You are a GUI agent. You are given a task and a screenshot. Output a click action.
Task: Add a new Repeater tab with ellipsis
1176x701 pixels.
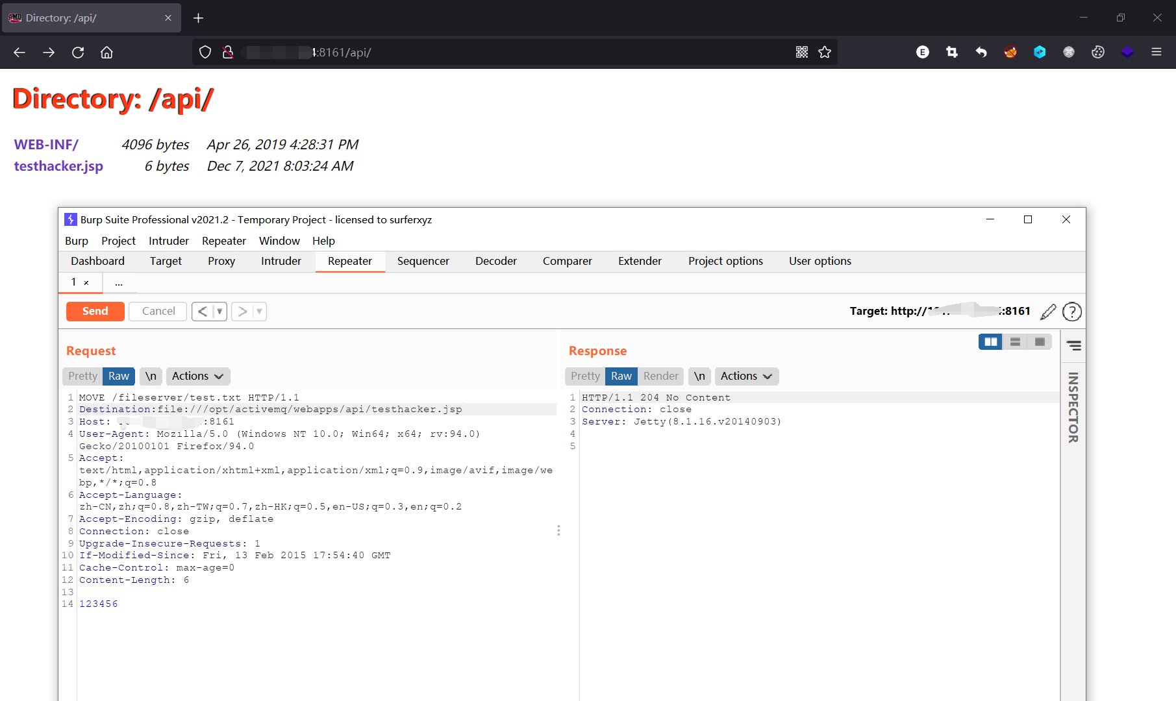coord(119,282)
